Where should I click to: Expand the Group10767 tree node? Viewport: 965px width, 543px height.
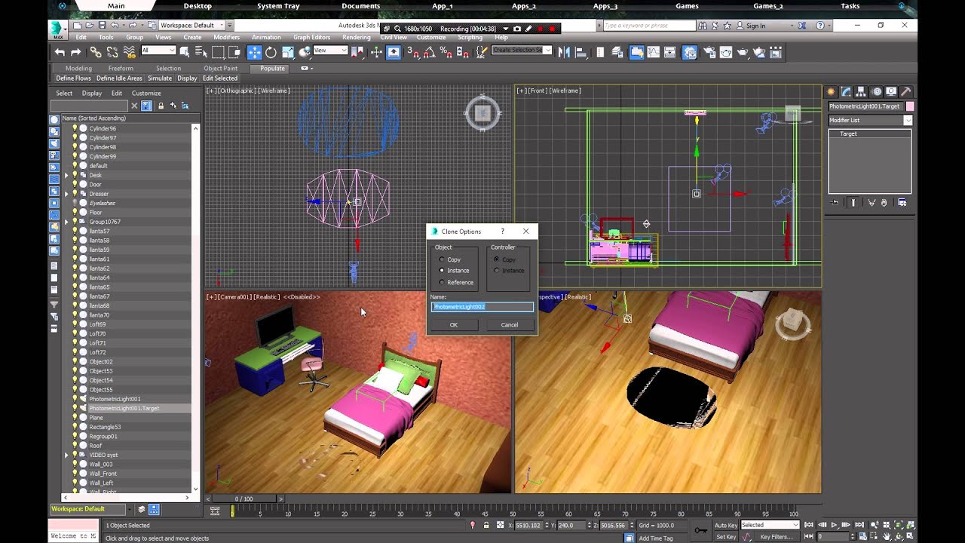coord(66,222)
